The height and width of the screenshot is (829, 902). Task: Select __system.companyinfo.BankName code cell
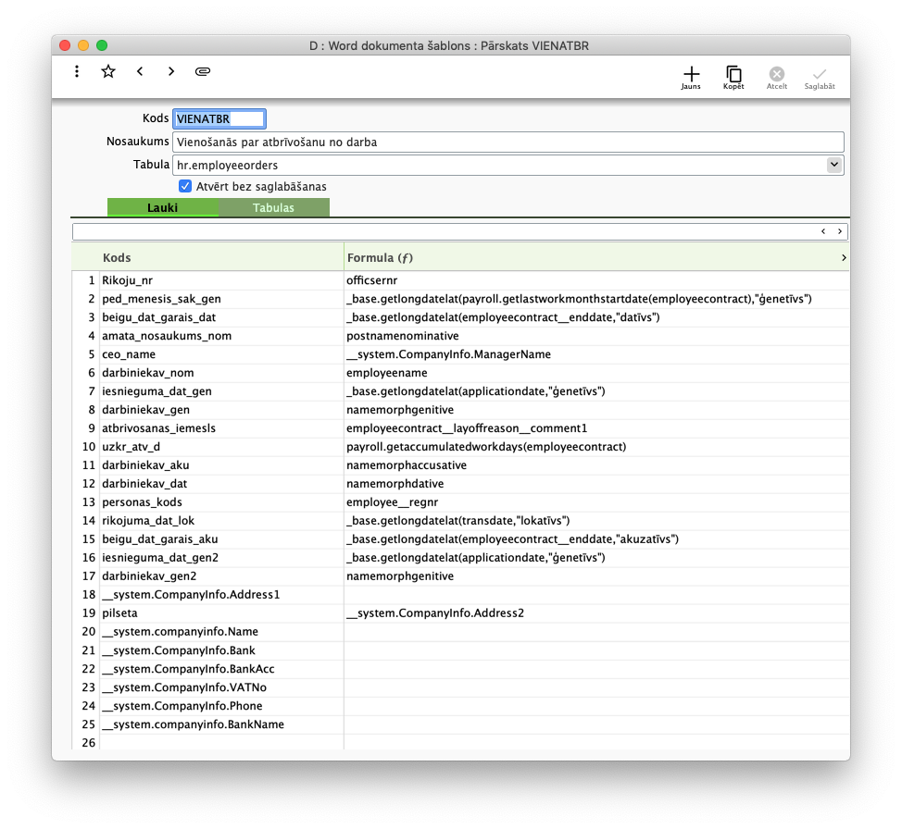click(x=221, y=724)
